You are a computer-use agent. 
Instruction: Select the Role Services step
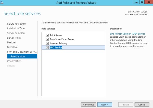click(18, 56)
